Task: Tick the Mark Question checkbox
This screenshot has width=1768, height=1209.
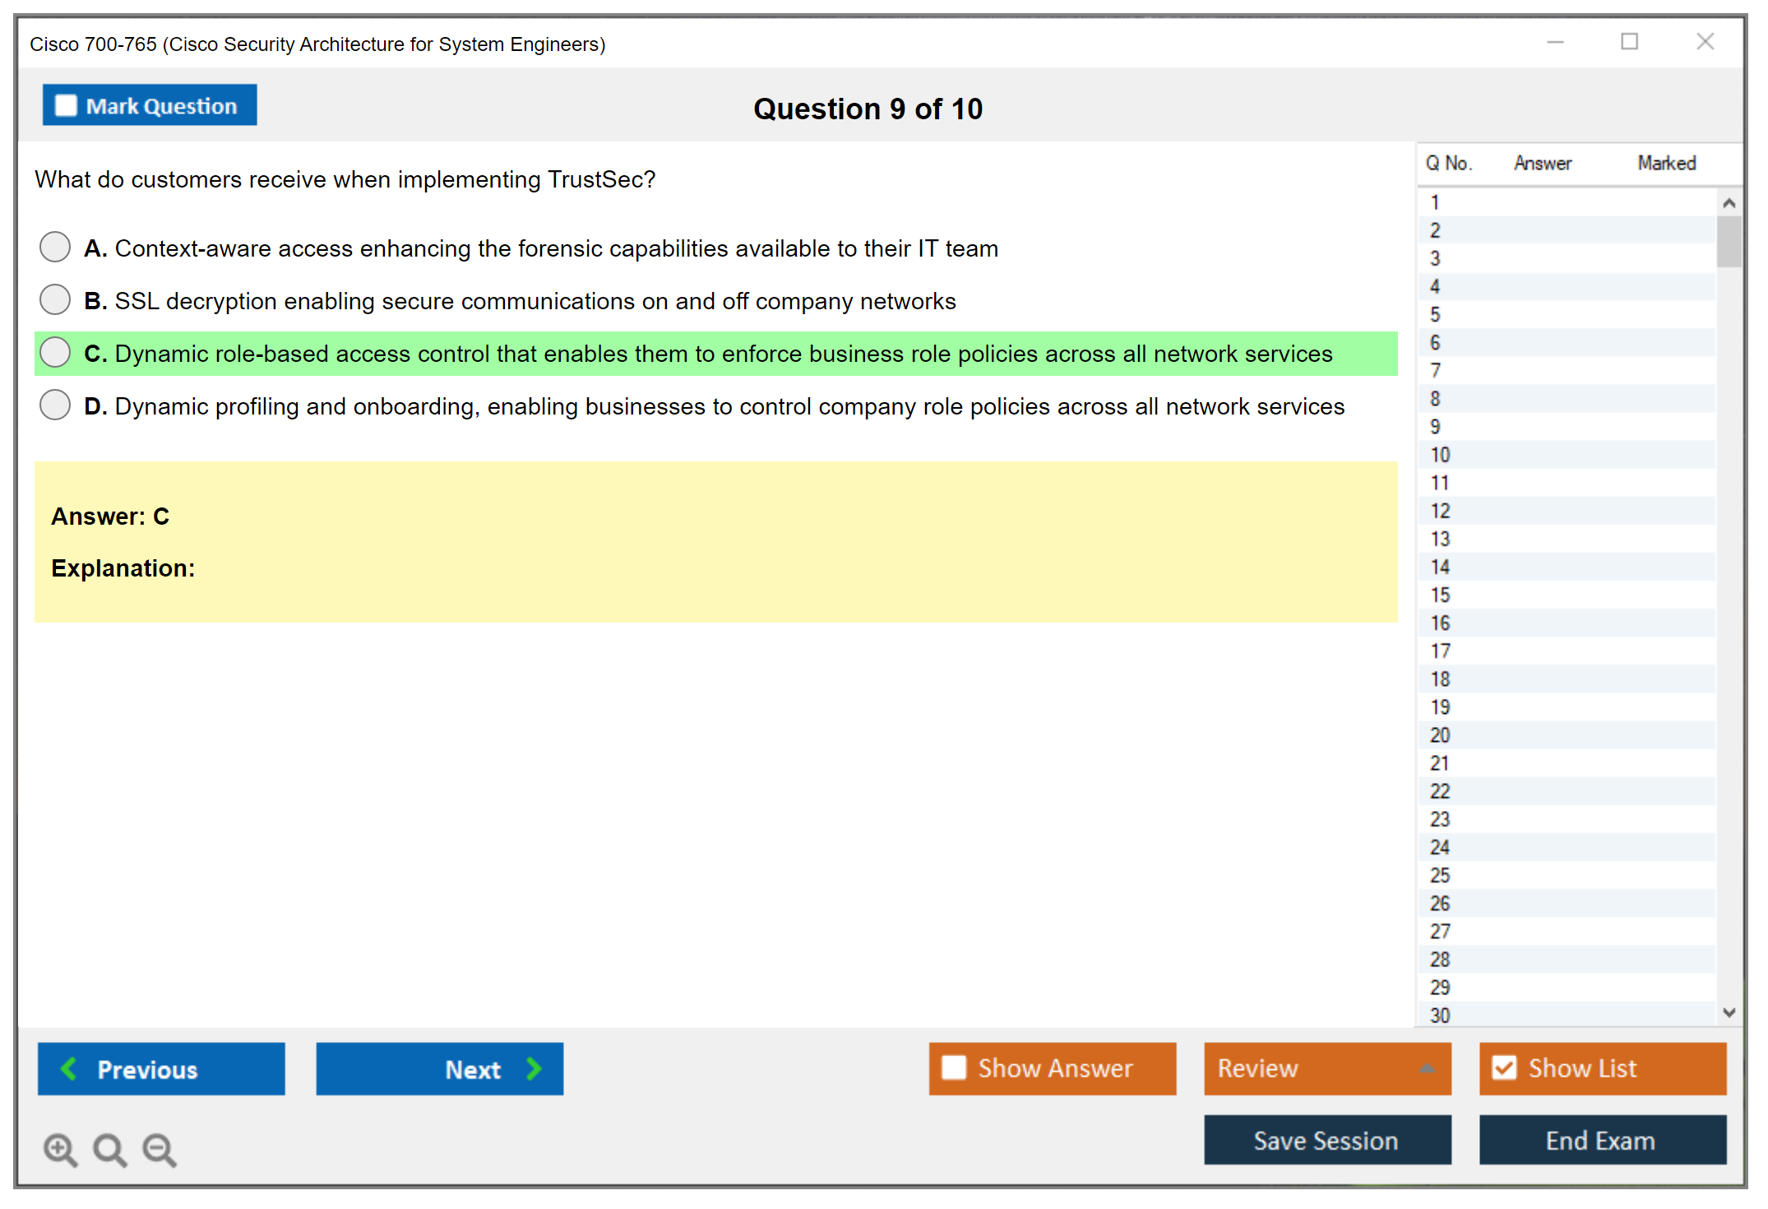Action: click(x=66, y=105)
